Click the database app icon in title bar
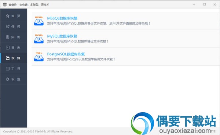 (x=5, y=4)
